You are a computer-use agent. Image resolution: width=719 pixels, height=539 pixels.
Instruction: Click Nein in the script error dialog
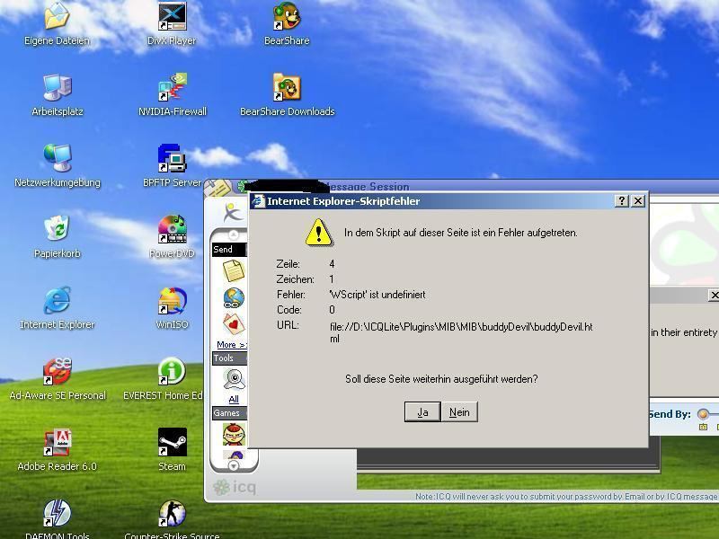(x=459, y=412)
